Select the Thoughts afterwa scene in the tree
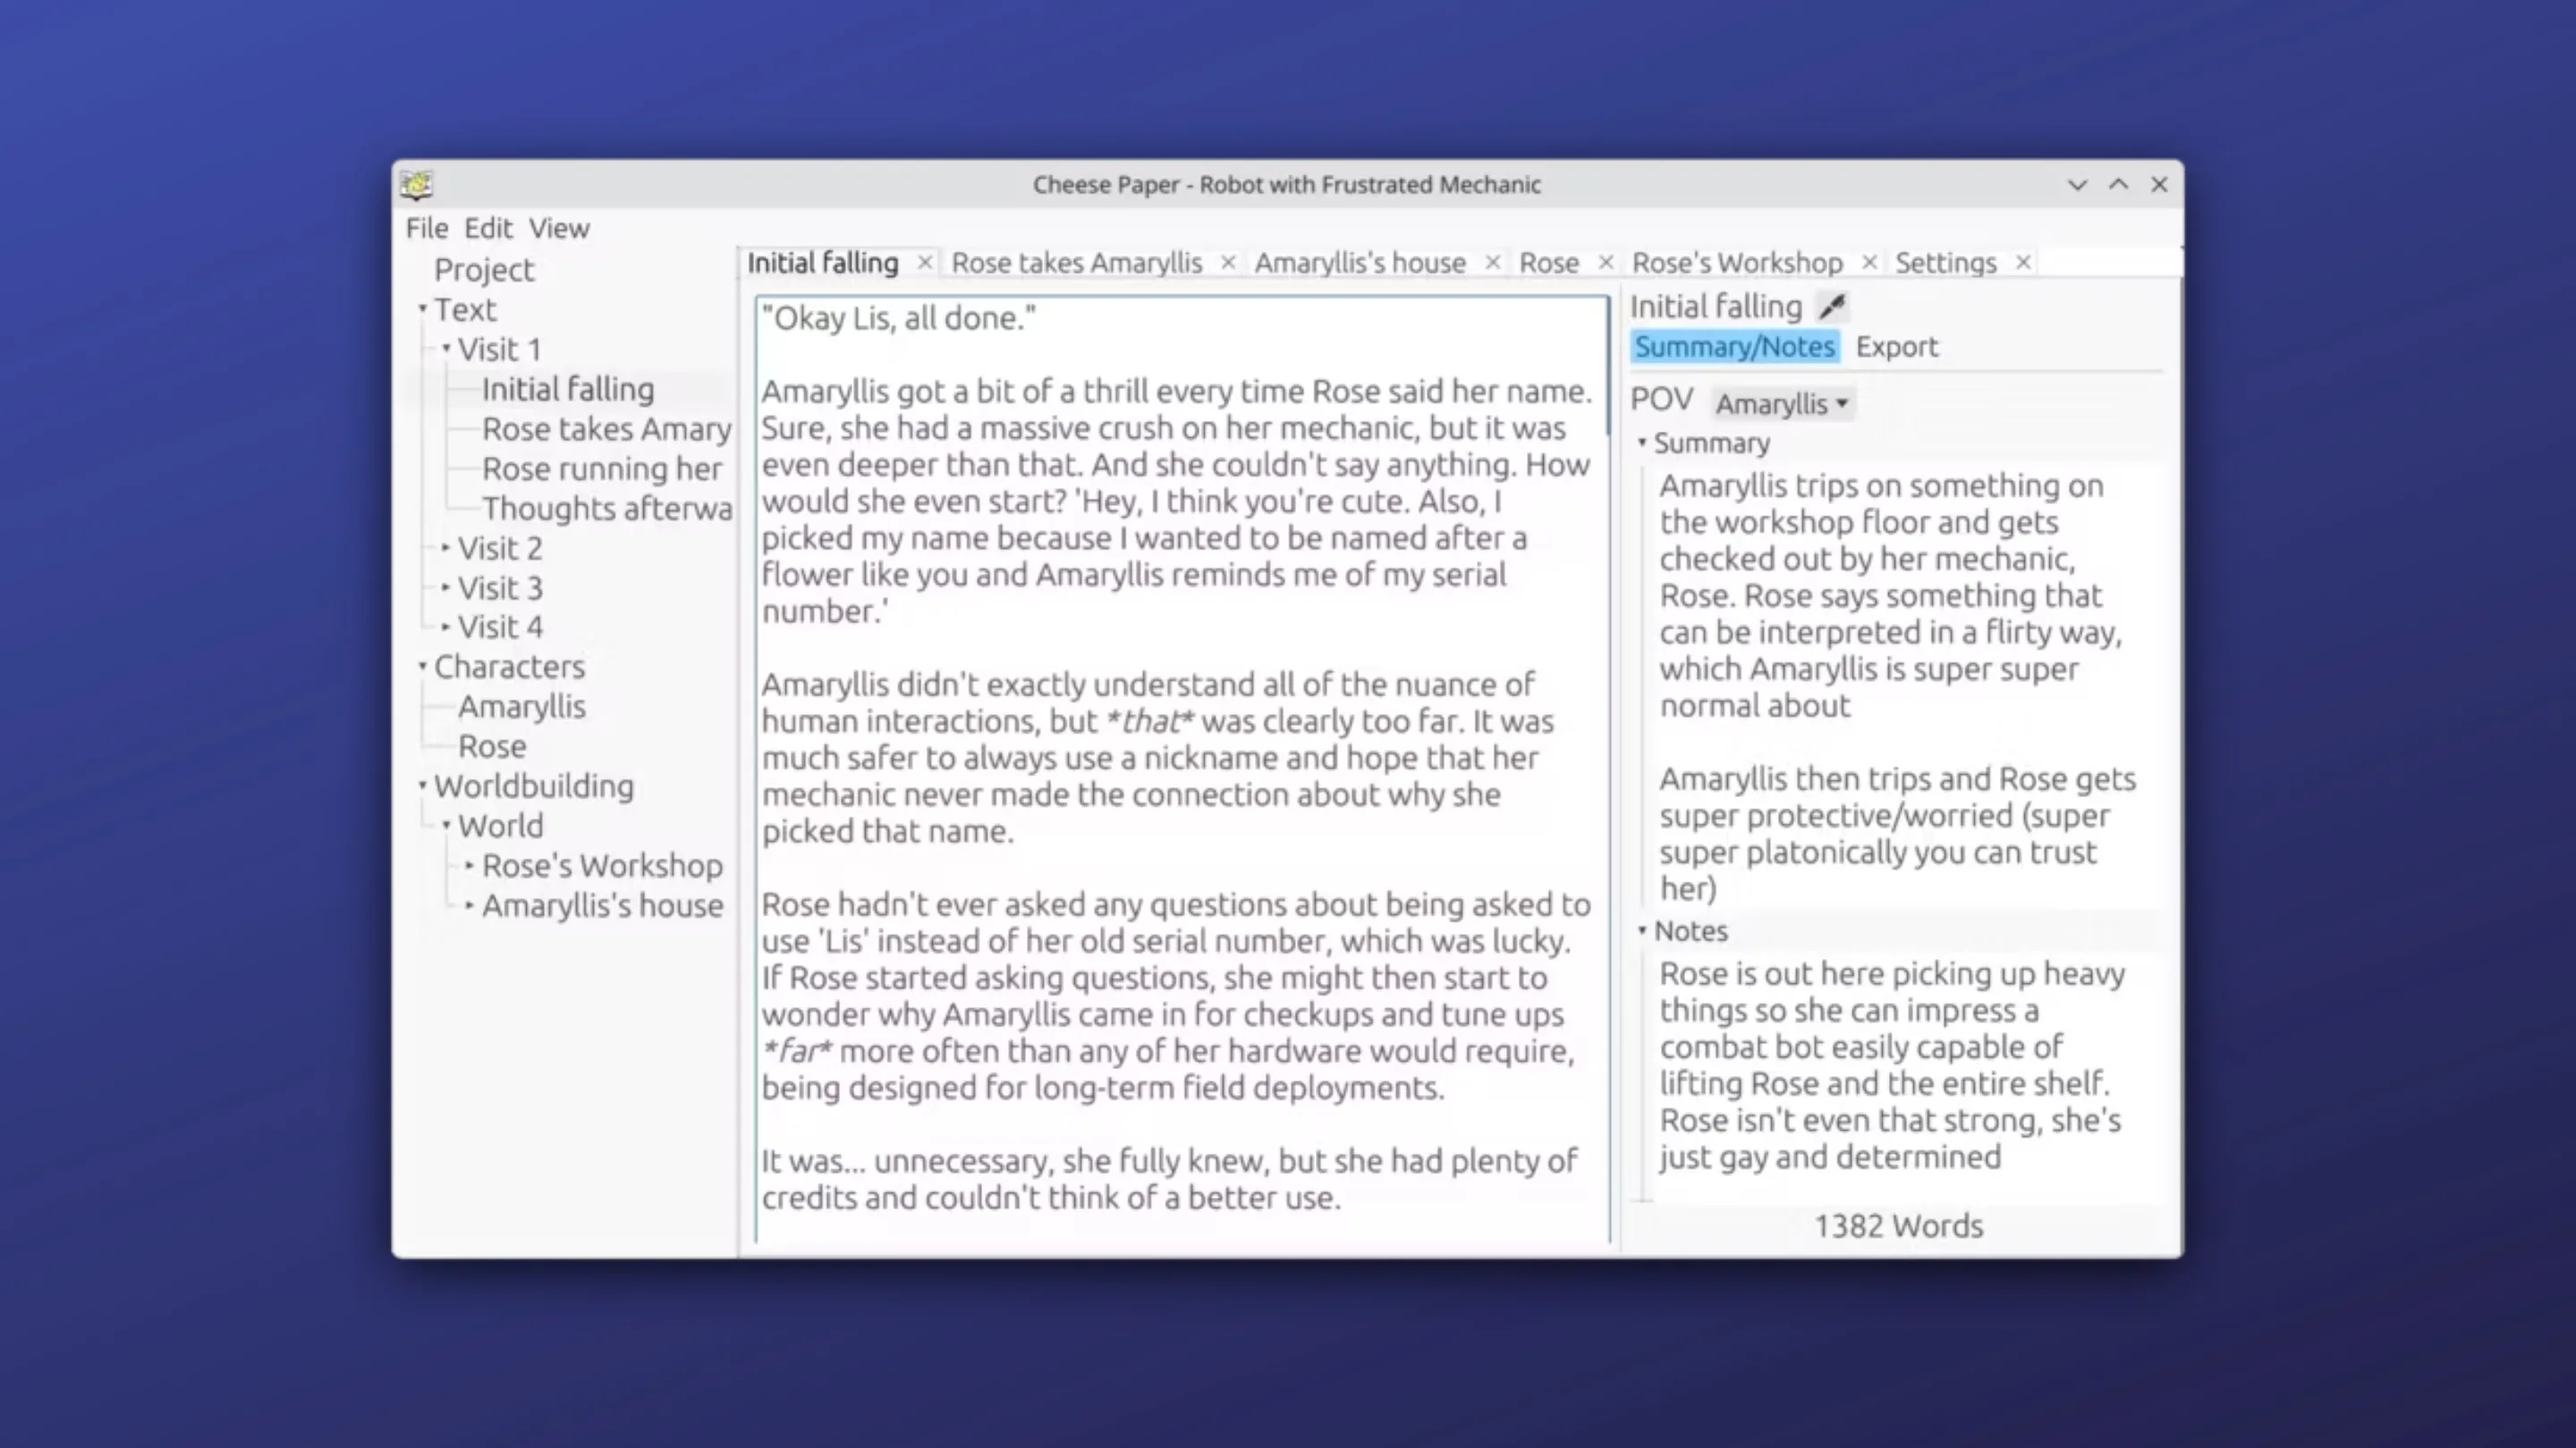The image size is (2576, 1448). [607, 509]
